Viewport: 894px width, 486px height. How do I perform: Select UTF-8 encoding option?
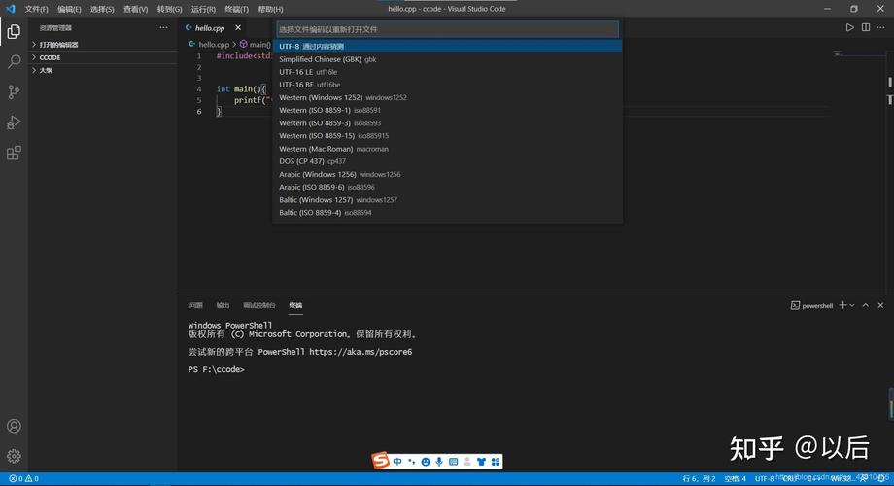click(x=447, y=47)
